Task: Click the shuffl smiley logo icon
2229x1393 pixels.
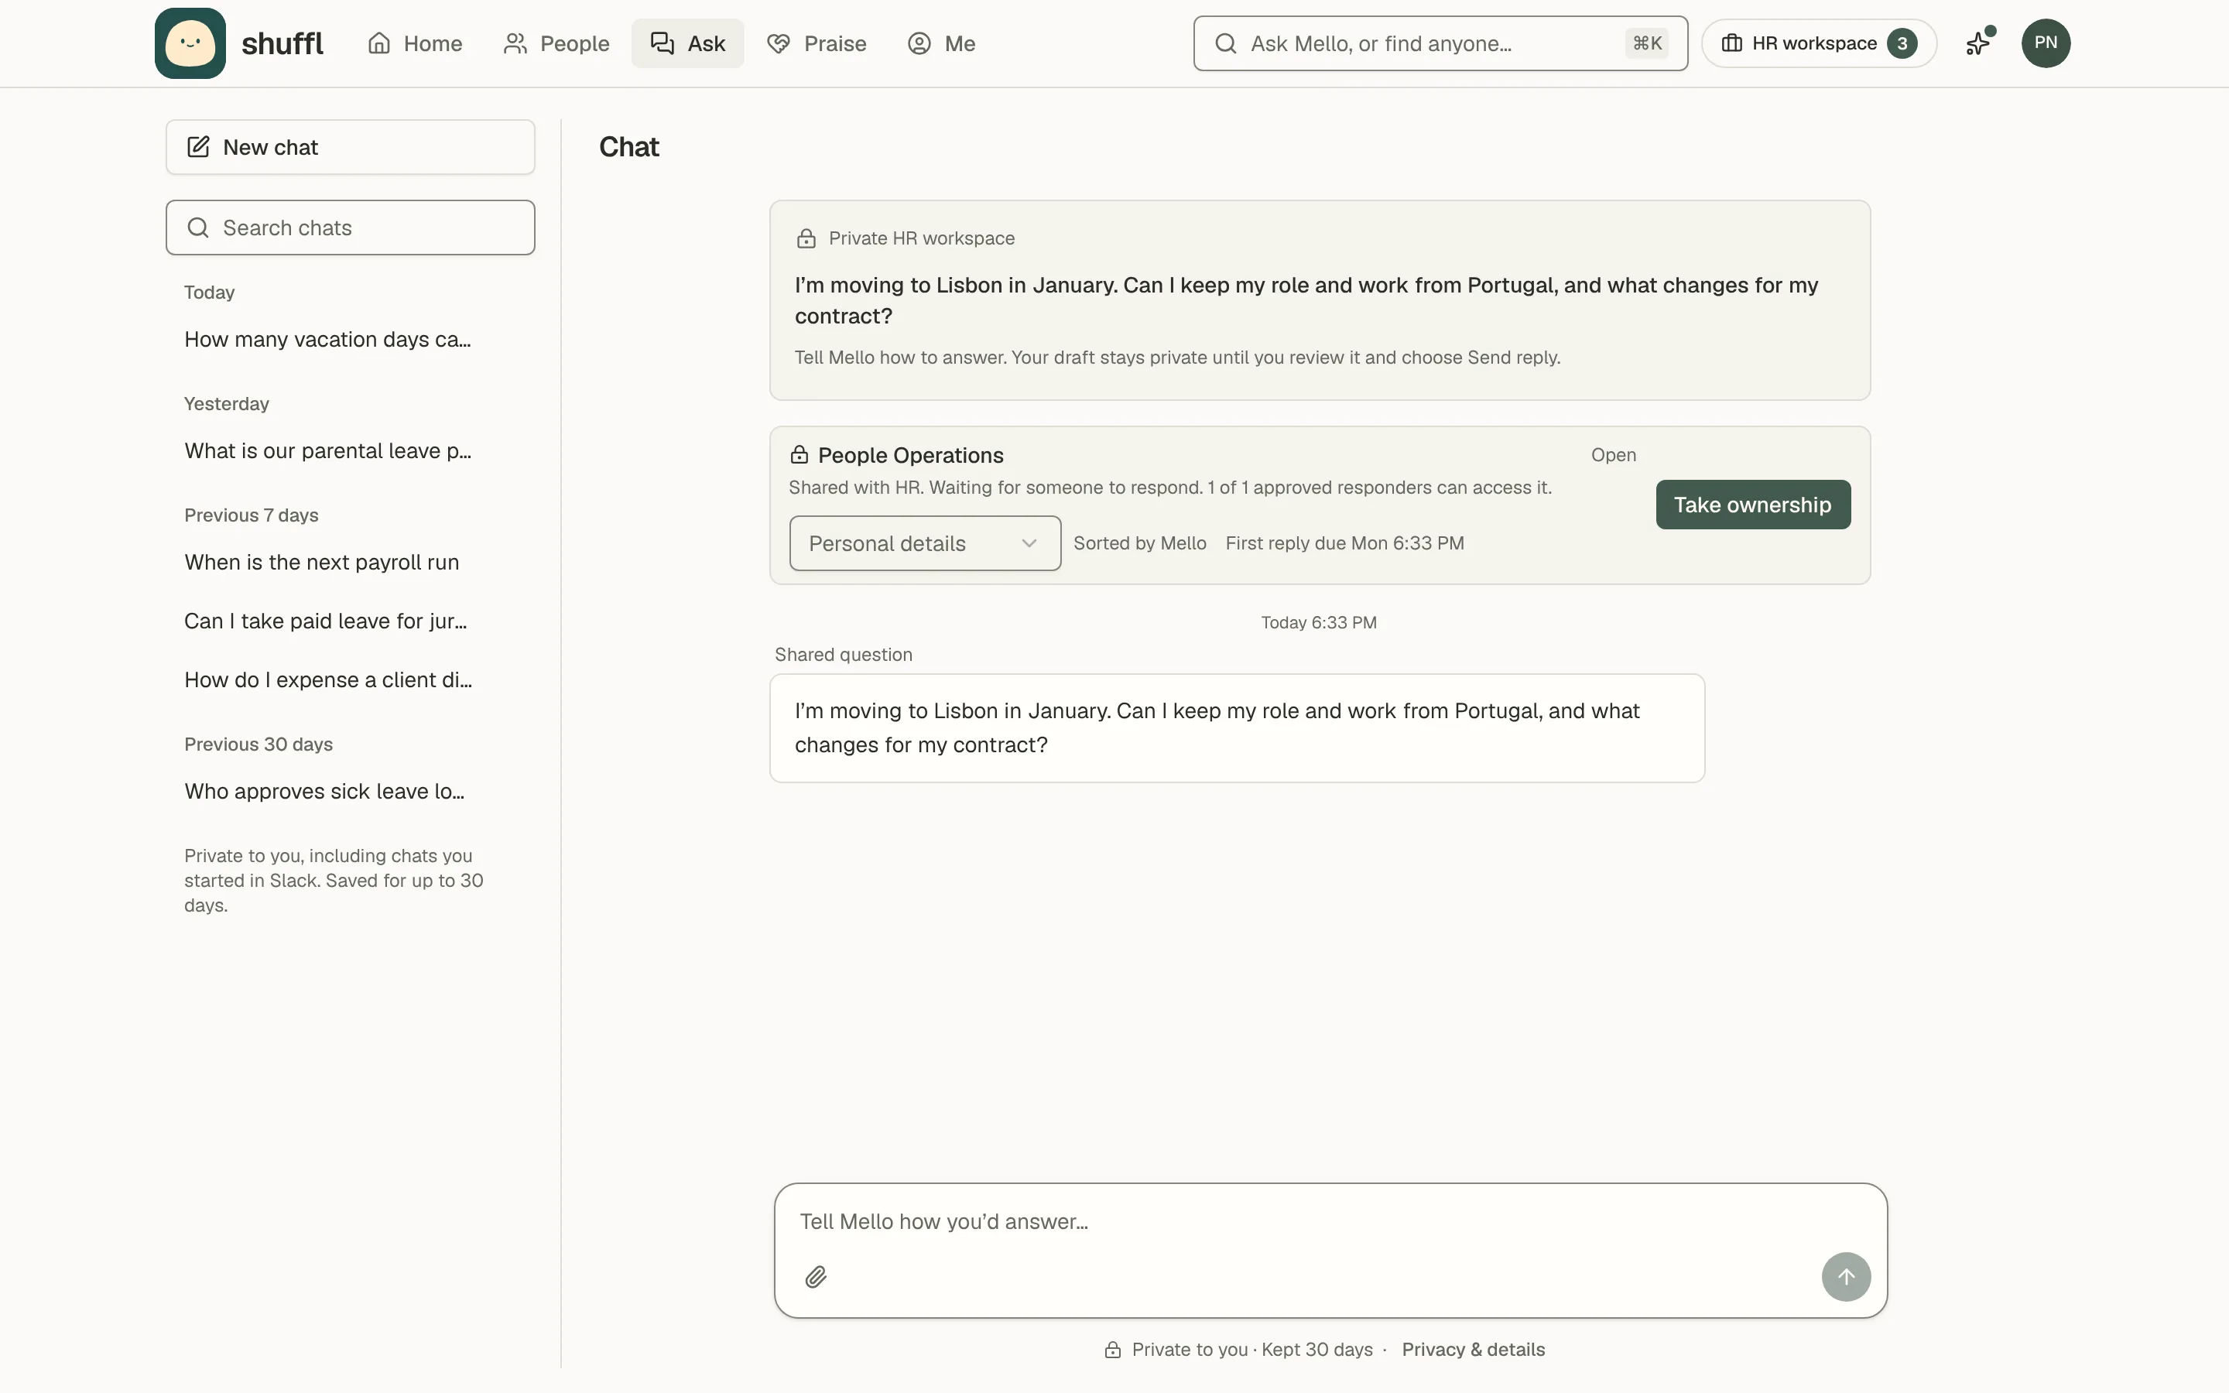Action: (190, 43)
